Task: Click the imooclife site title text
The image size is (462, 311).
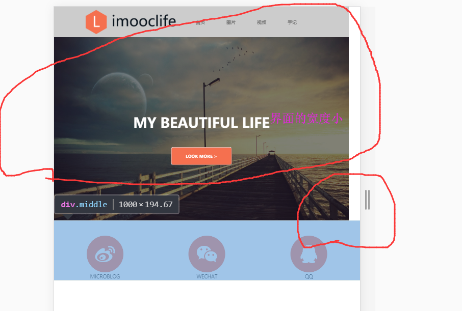Action: (144, 21)
